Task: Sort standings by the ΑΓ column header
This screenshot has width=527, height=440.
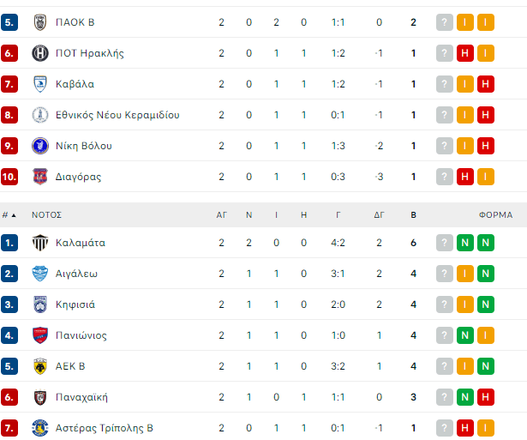Action: (221, 215)
